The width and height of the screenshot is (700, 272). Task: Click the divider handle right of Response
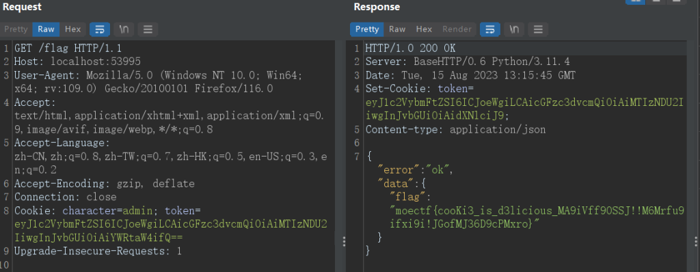click(x=697, y=241)
